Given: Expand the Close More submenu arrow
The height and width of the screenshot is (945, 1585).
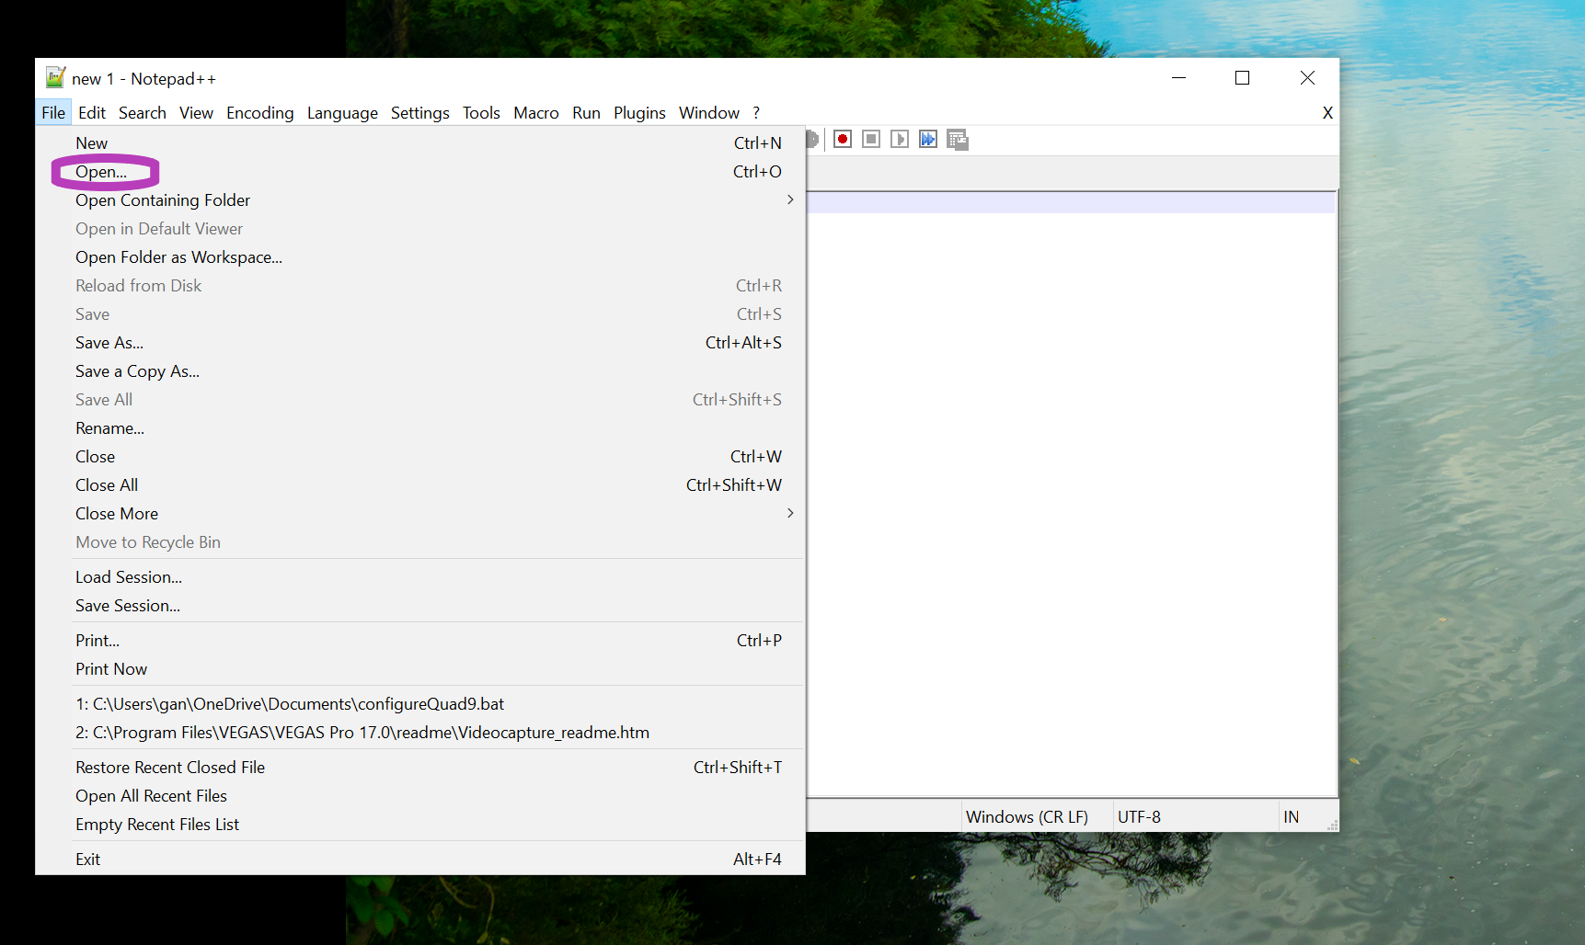Looking at the screenshot, I should point(790,513).
